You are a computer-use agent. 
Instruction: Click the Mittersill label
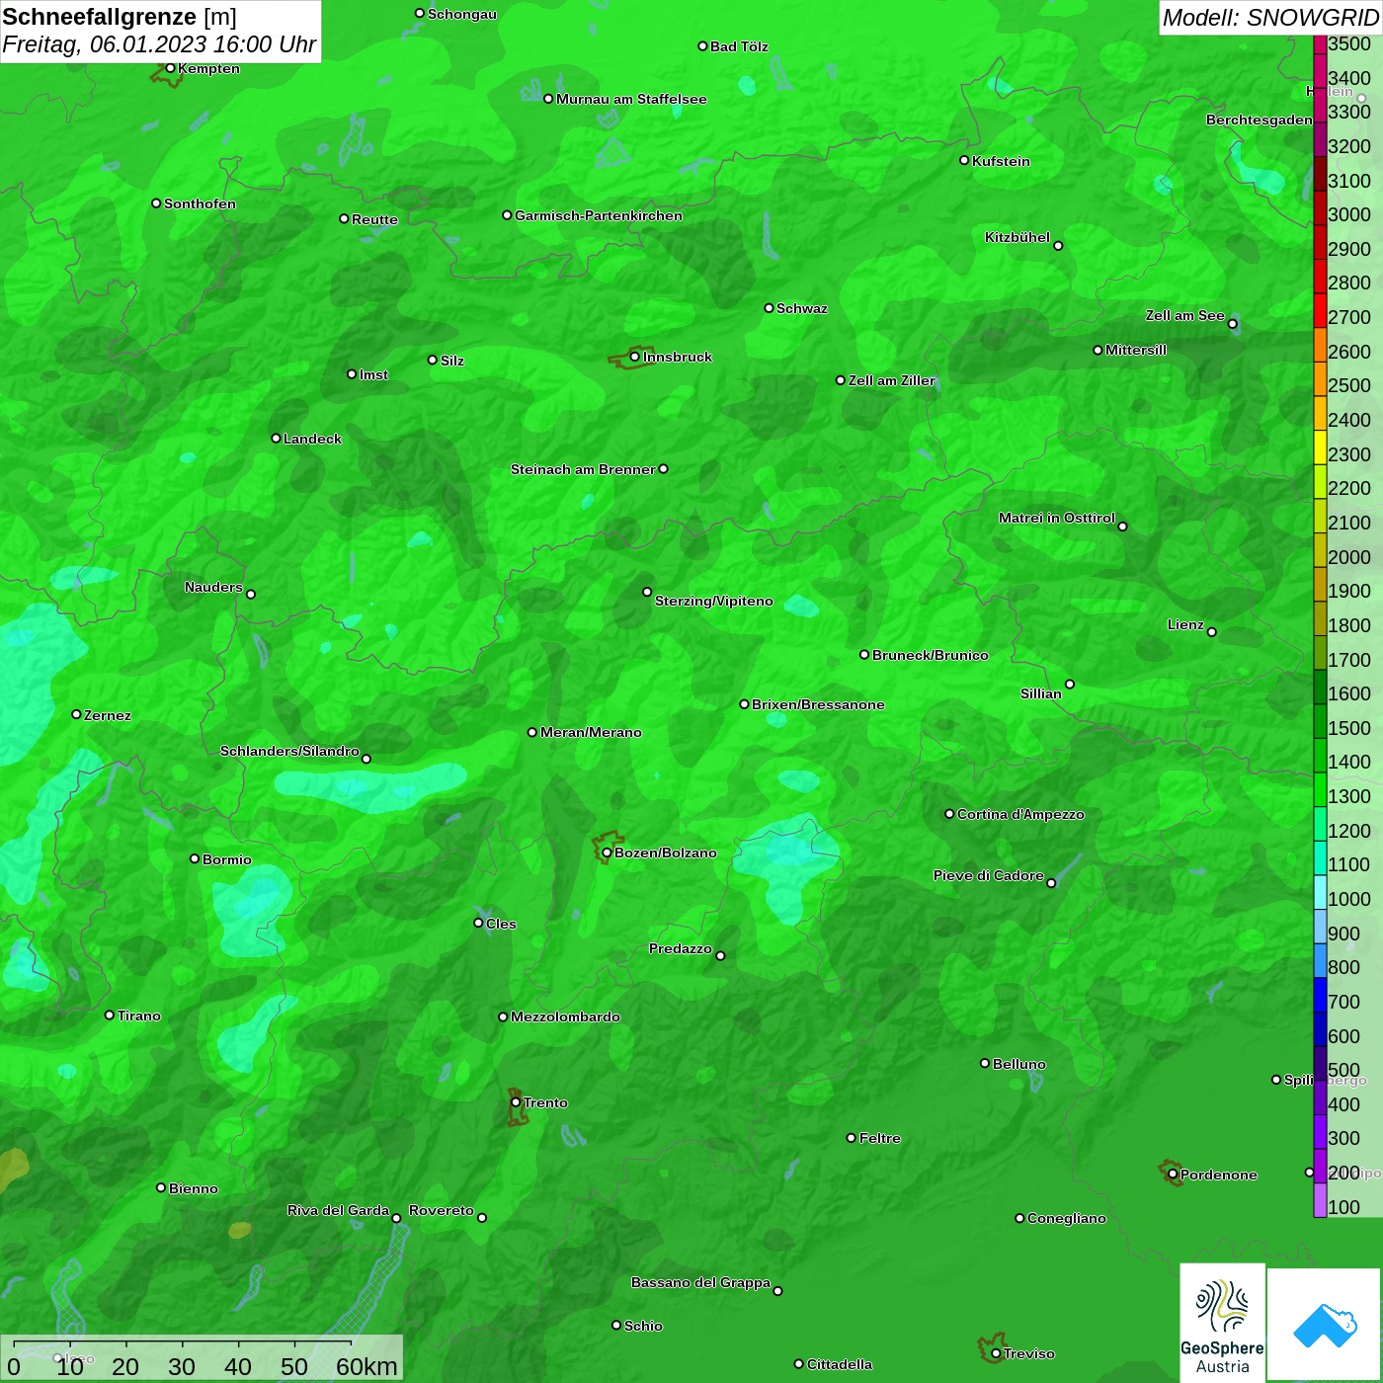[1136, 350]
